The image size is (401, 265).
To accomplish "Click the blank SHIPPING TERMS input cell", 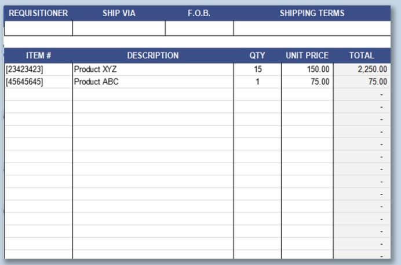I will (x=312, y=28).
